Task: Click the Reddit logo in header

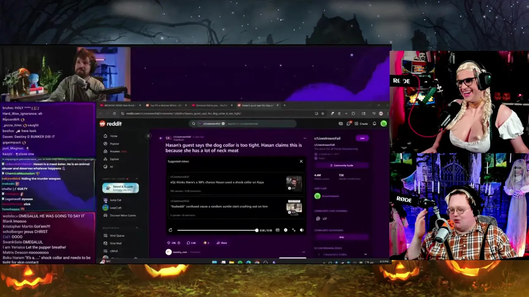Action: 110,124
